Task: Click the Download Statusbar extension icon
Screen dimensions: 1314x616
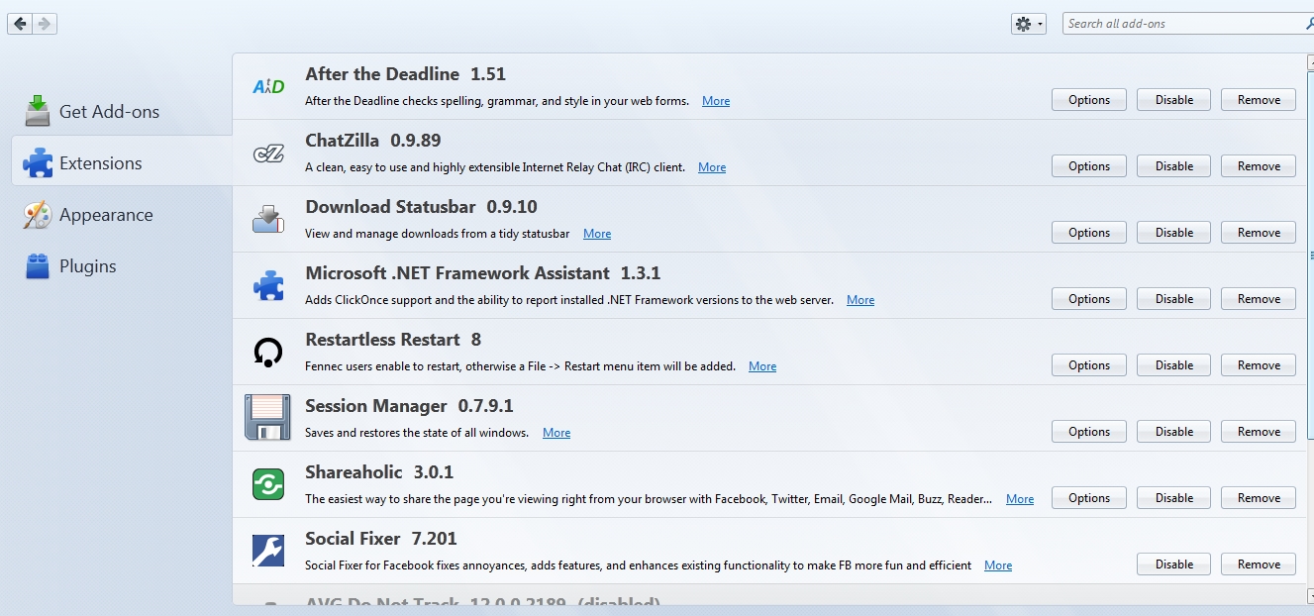Action: (268, 219)
